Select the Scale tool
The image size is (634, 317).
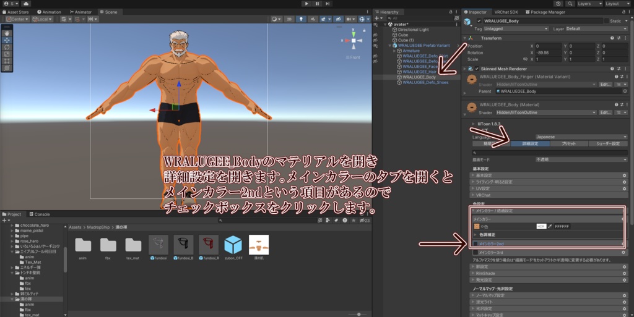point(7,54)
